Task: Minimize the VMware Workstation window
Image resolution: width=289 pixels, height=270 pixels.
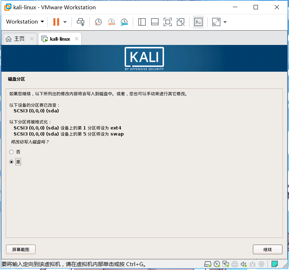Action: [x=235, y=7]
